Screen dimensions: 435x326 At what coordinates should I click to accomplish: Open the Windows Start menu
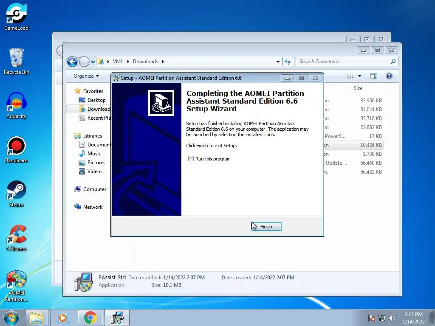(x=11, y=318)
